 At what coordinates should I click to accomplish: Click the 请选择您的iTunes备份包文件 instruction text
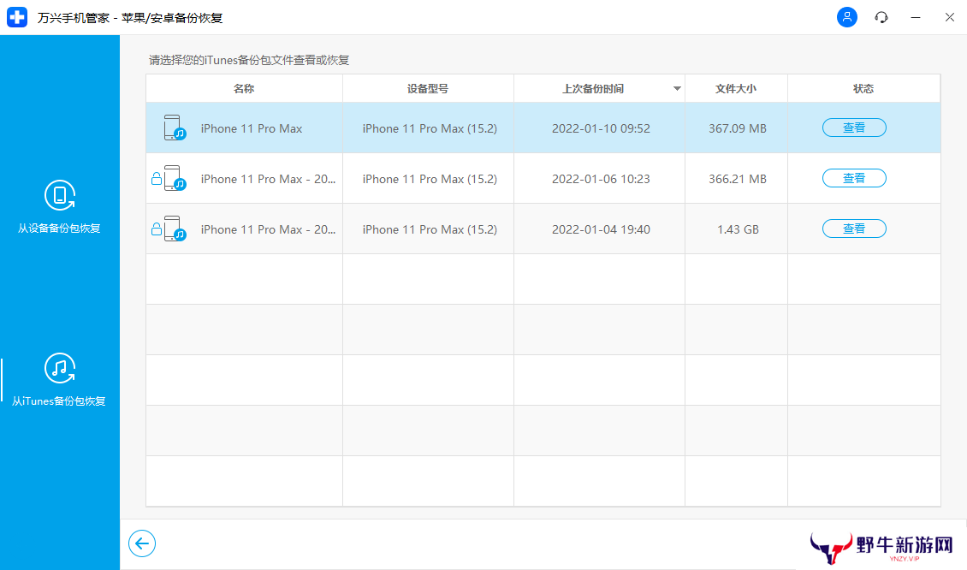click(x=249, y=60)
